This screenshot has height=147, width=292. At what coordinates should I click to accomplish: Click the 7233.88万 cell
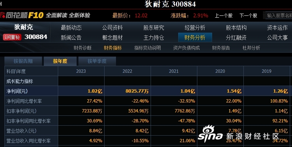point(92,111)
